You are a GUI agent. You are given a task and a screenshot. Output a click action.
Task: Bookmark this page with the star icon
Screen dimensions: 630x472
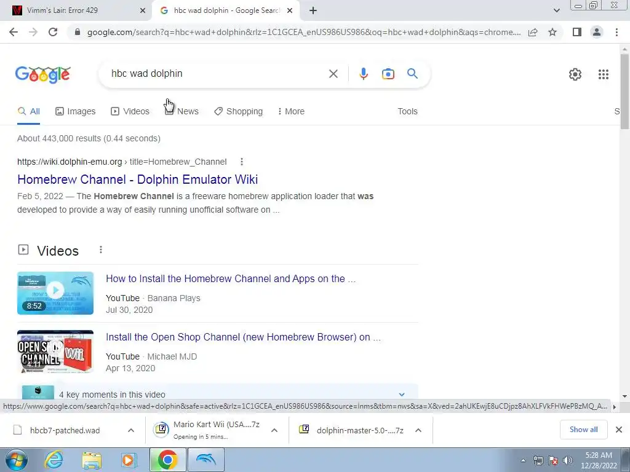pos(552,32)
